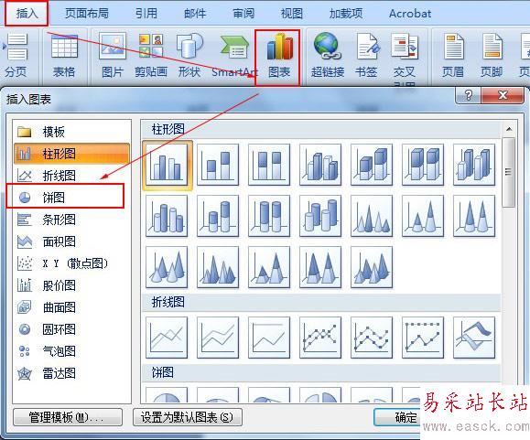
Task: Choose the basic line chart thumbnail
Action: [x=167, y=338]
